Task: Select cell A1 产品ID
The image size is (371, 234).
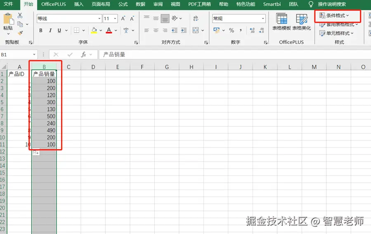Action: 19,74
